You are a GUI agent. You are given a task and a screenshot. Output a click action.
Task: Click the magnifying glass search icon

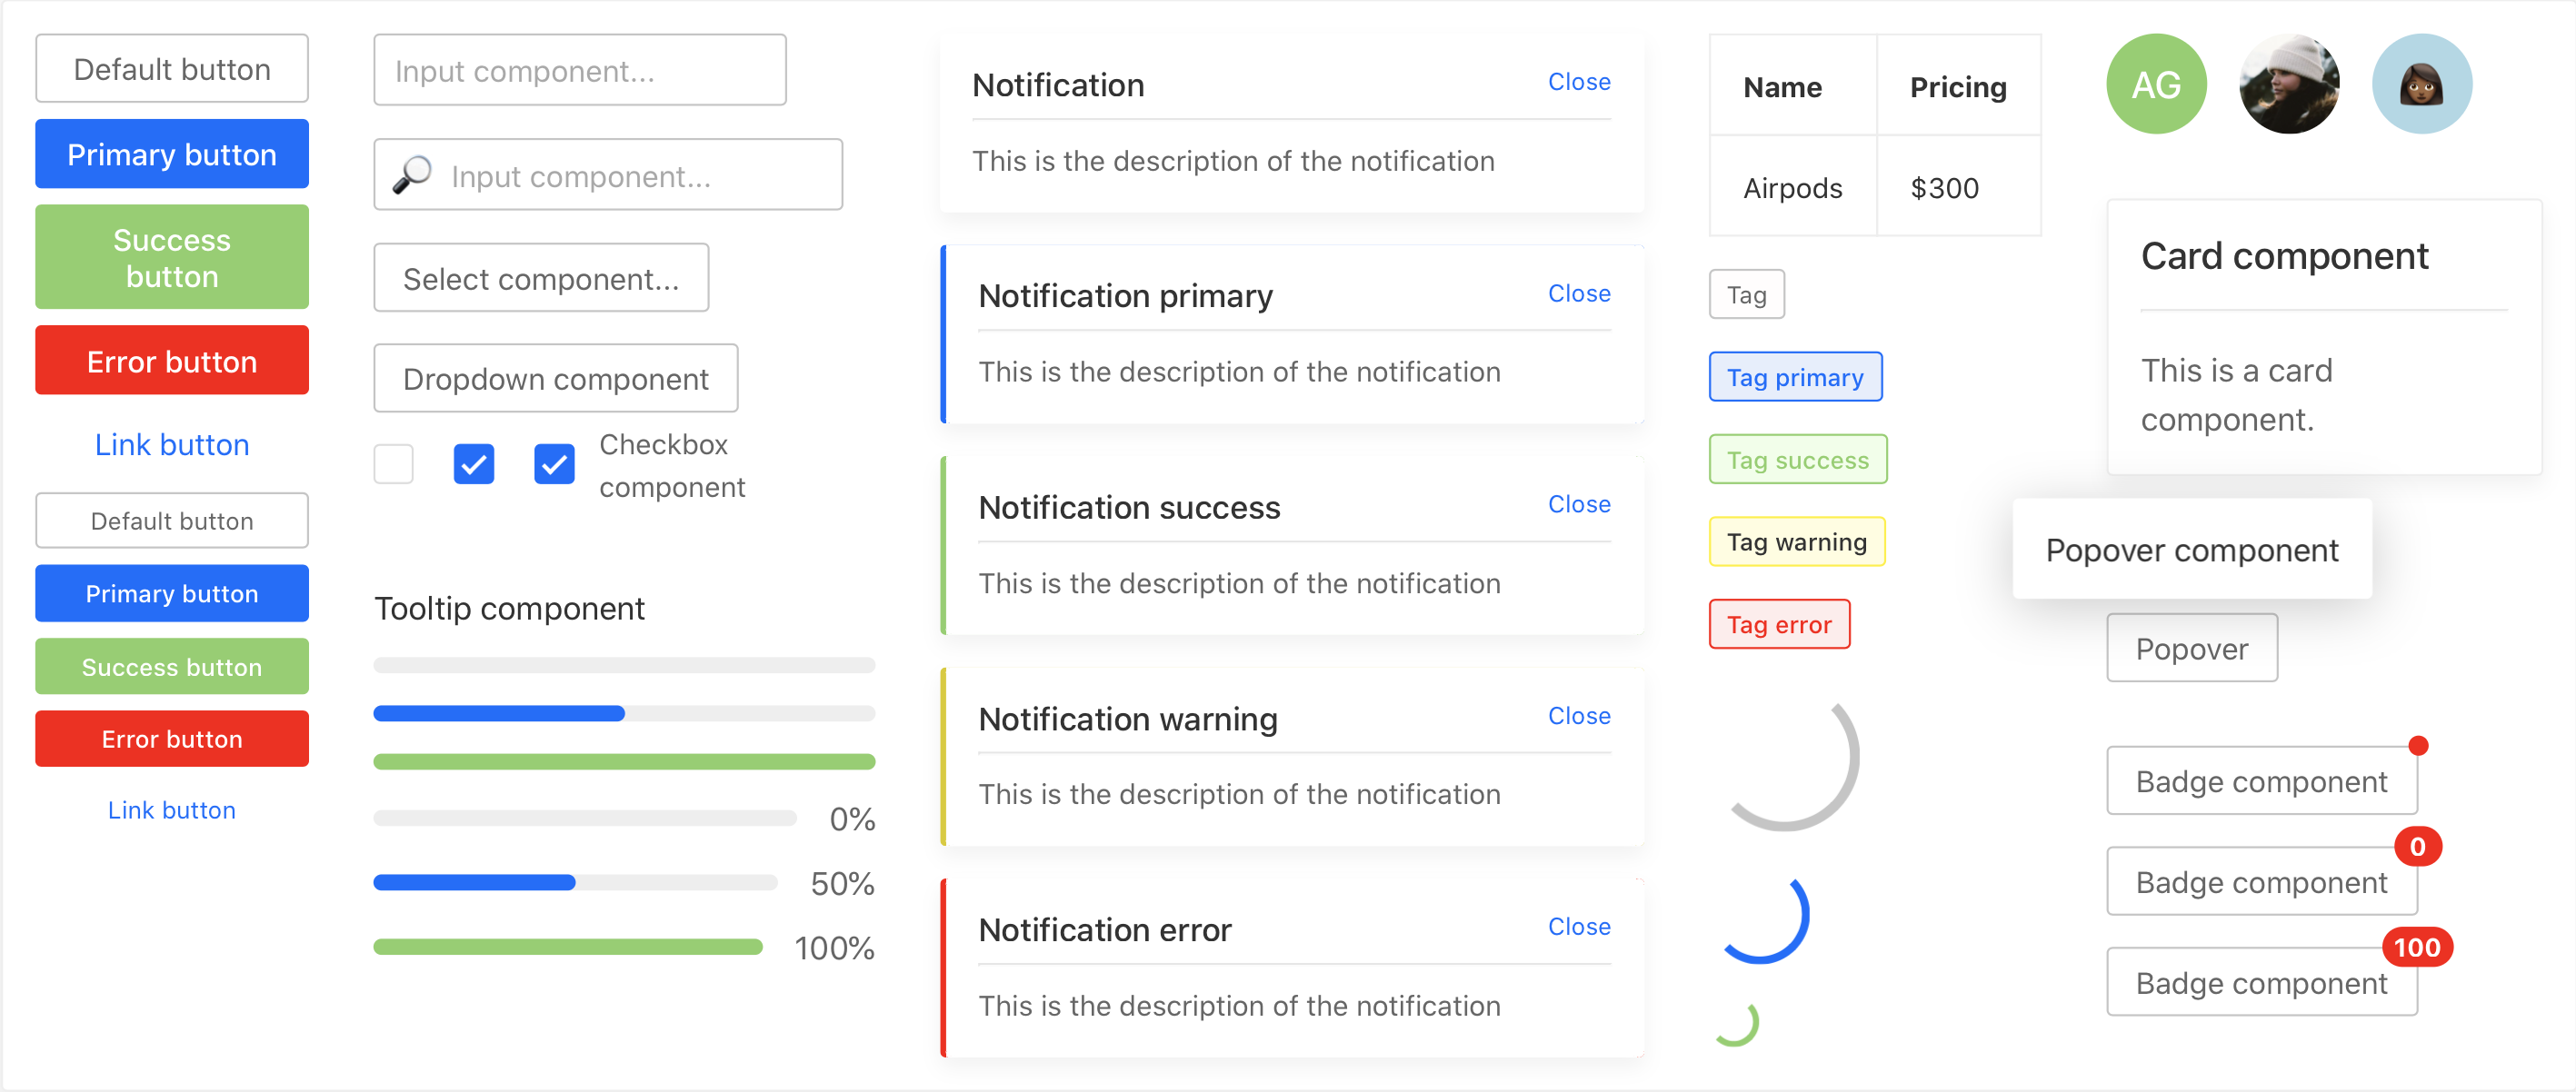[x=412, y=174]
